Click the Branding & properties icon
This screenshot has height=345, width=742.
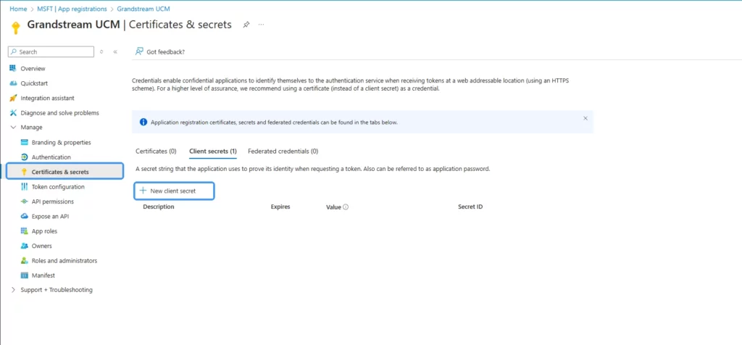coord(24,143)
